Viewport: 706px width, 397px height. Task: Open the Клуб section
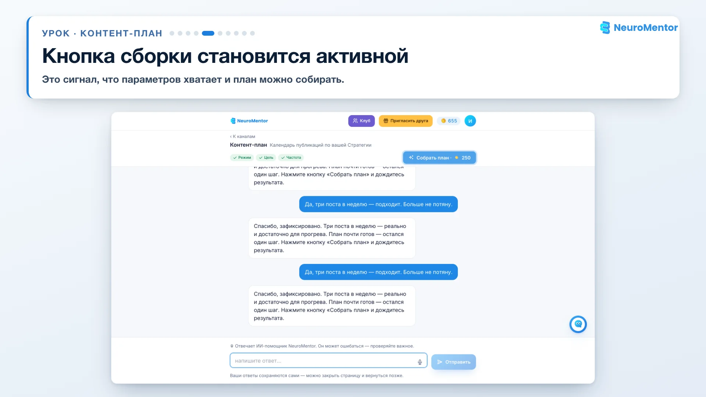tap(361, 121)
